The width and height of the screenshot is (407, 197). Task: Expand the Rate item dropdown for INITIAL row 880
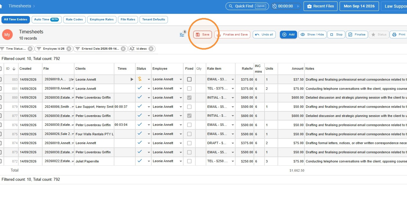coord(233,97)
